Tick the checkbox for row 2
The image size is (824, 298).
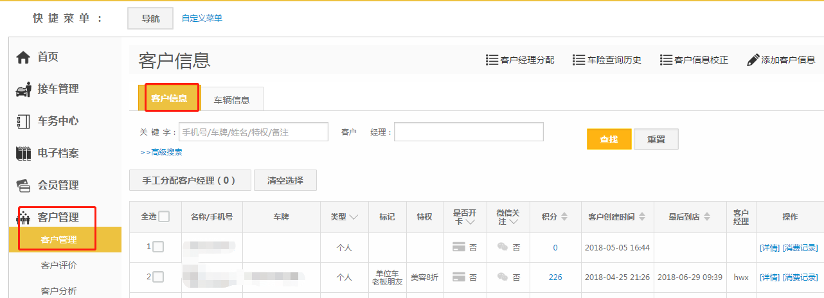[x=158, y=277]
